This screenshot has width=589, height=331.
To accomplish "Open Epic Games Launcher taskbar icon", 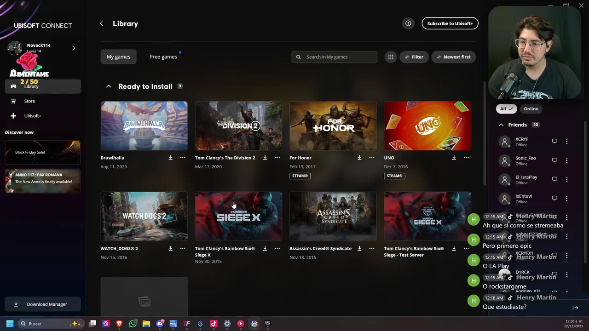I will [267, 324].
